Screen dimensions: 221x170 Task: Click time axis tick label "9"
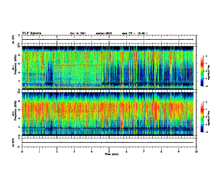coord(179,152)
